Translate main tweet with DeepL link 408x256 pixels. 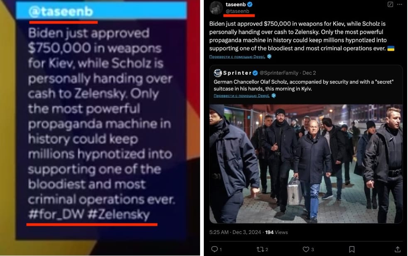click(x=237, y=56)
